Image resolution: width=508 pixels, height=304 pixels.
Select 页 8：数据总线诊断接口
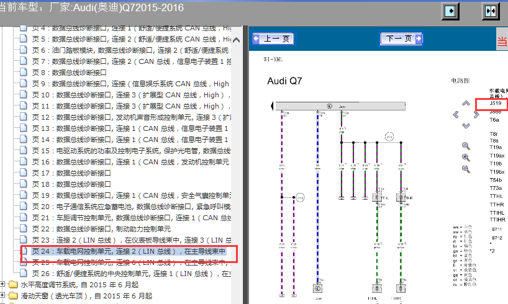coord(69,73)
